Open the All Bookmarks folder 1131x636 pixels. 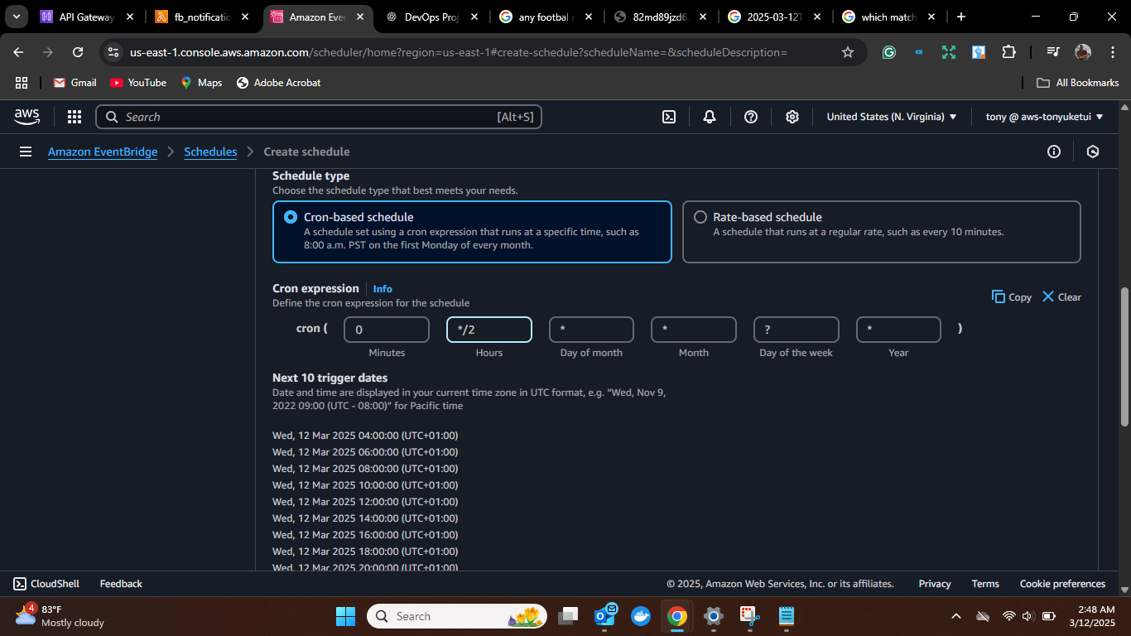click(1078, 83)
